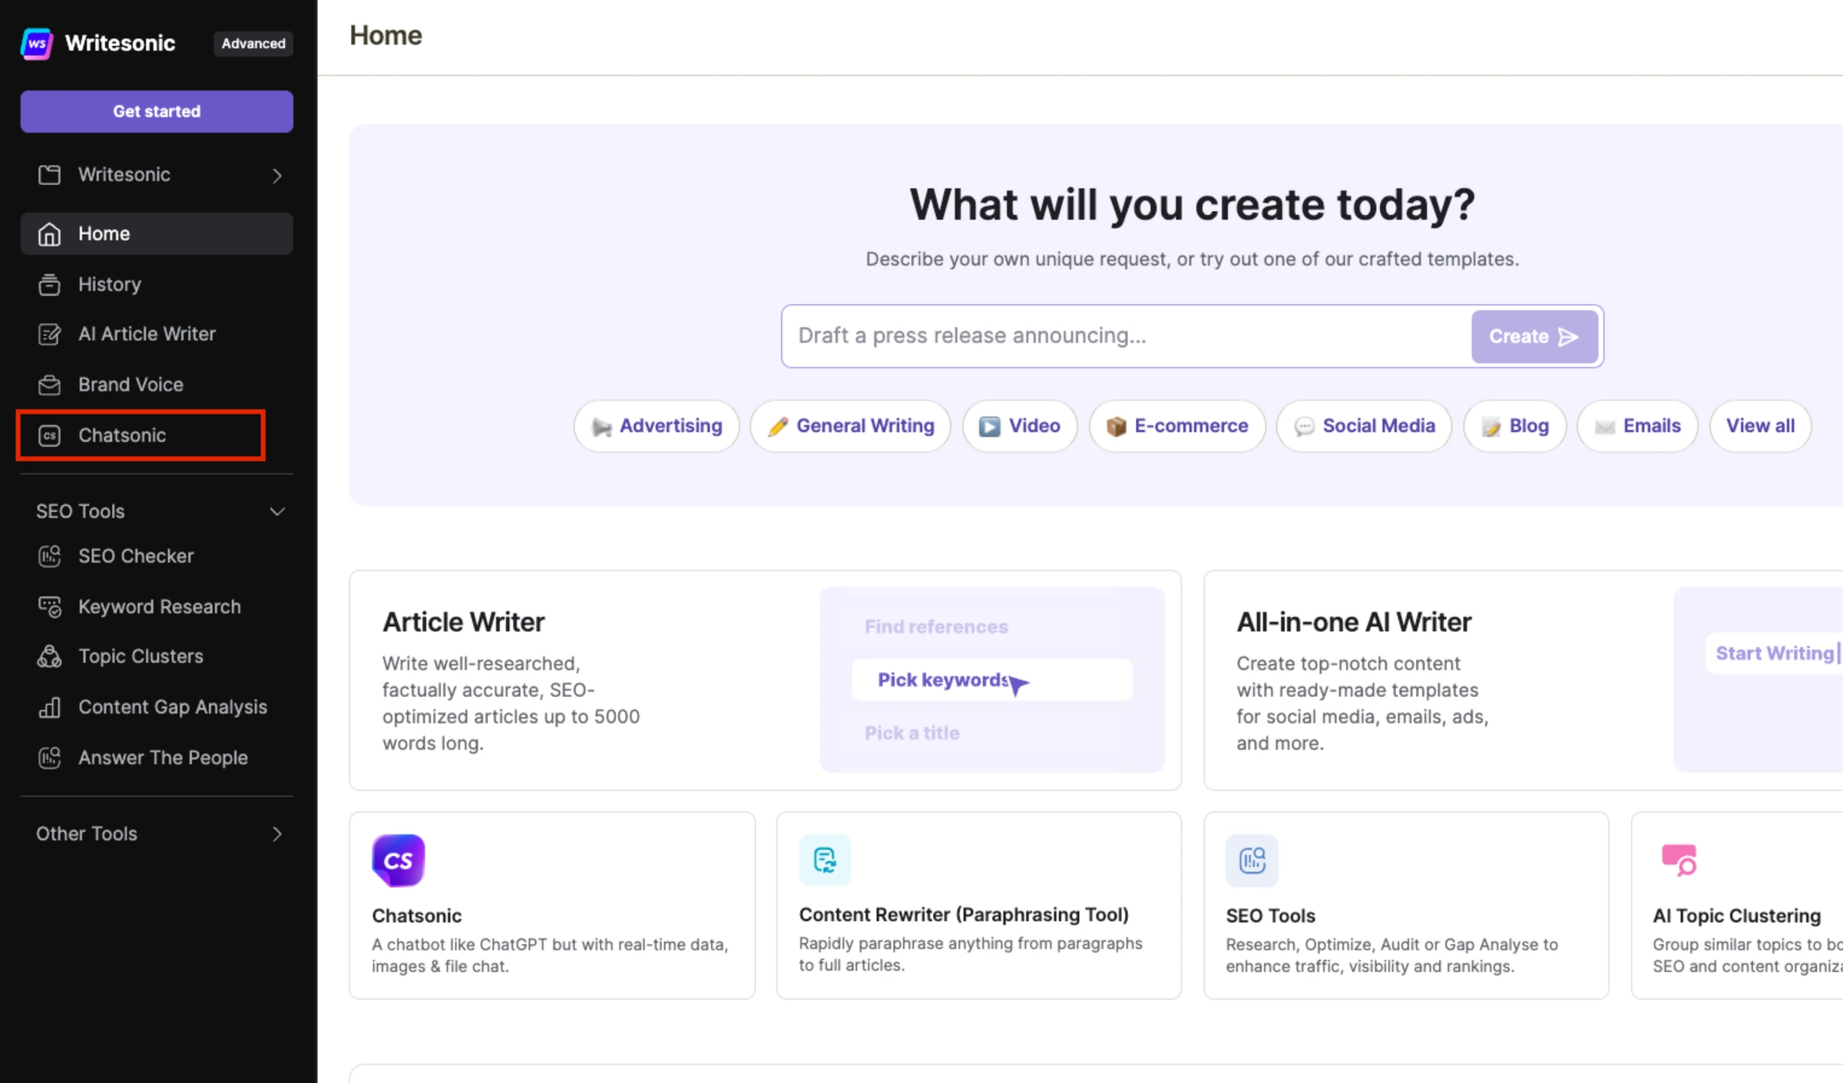Open Keyword Research in the sidebar

tap(159, 606)
